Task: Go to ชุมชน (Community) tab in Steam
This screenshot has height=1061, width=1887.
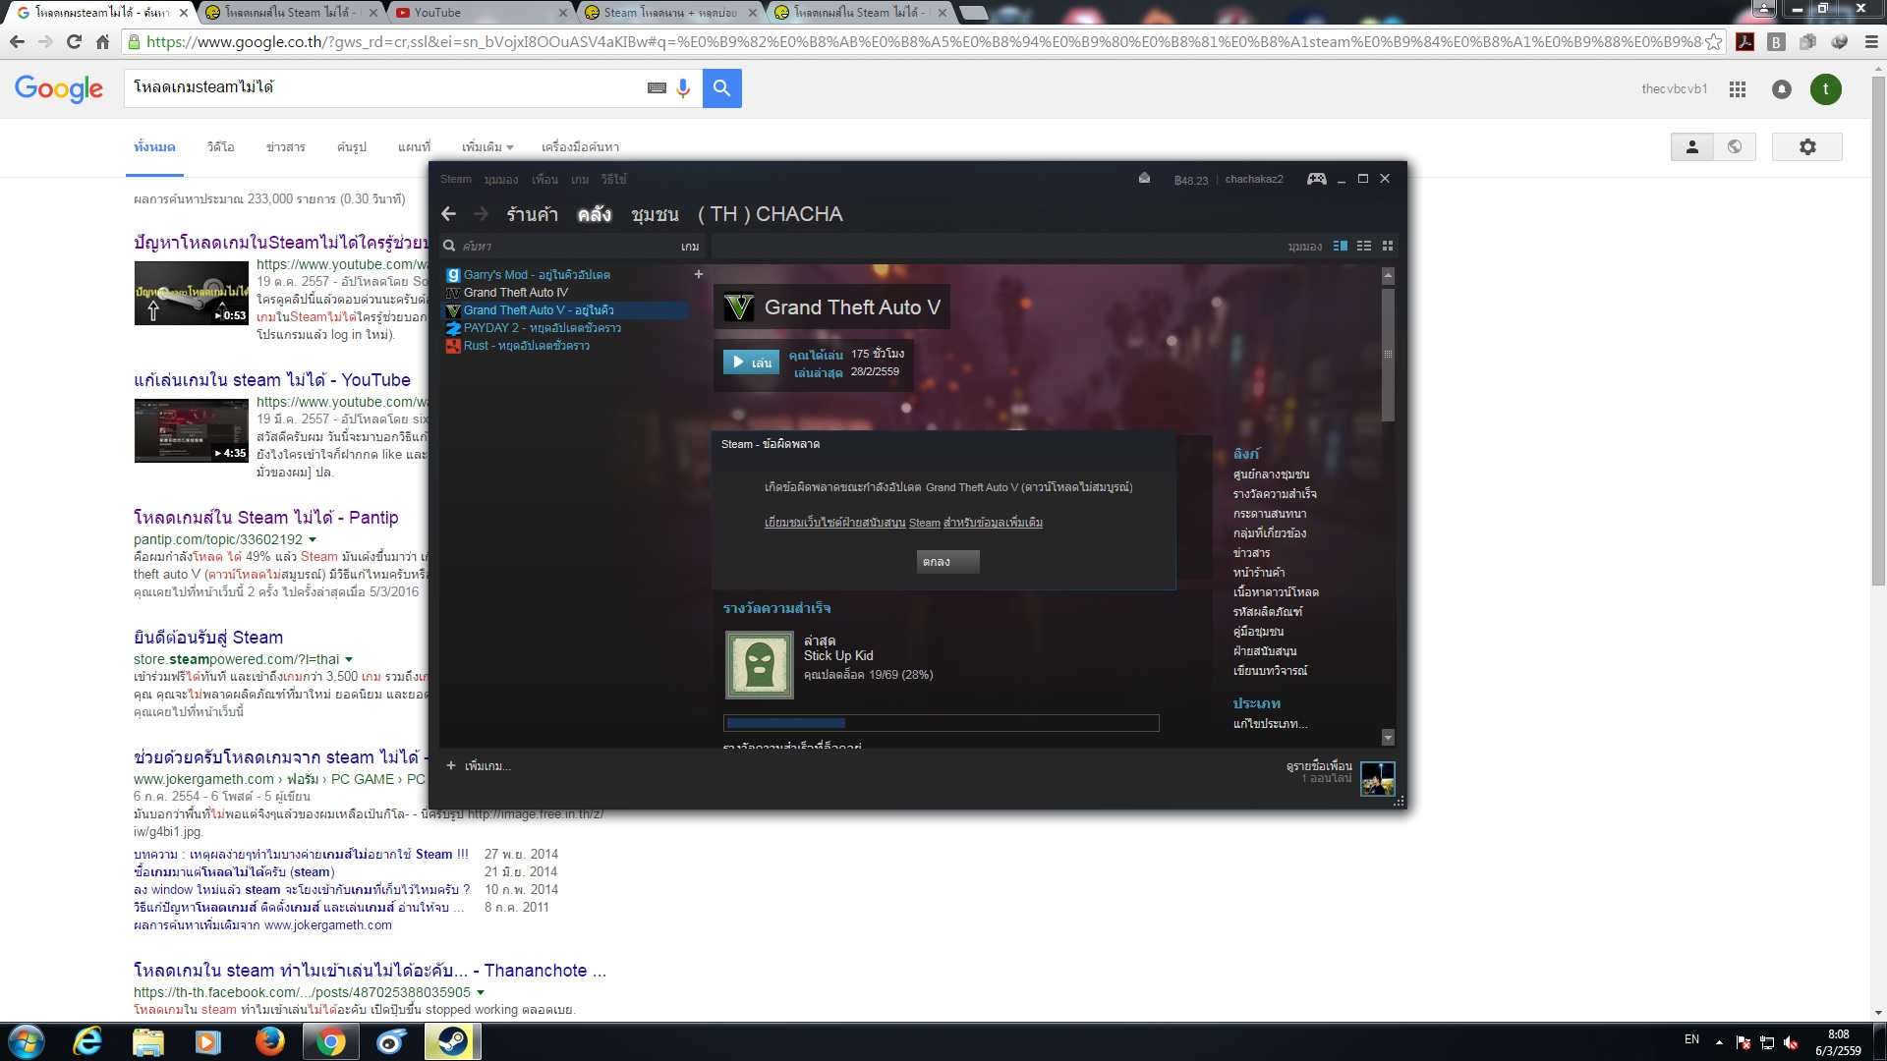Action: tap(655, 214)
